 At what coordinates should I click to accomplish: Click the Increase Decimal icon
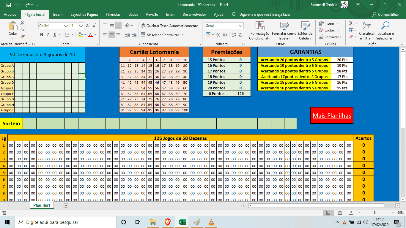coord(234,35)
